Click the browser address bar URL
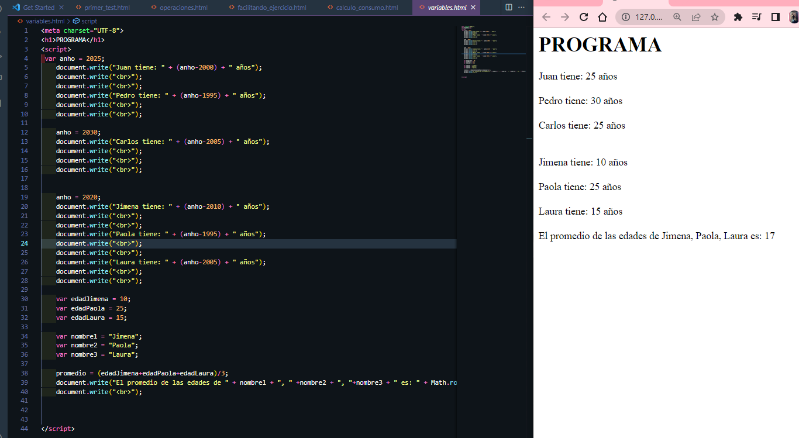799x438 pixels. tap(649, 17)
